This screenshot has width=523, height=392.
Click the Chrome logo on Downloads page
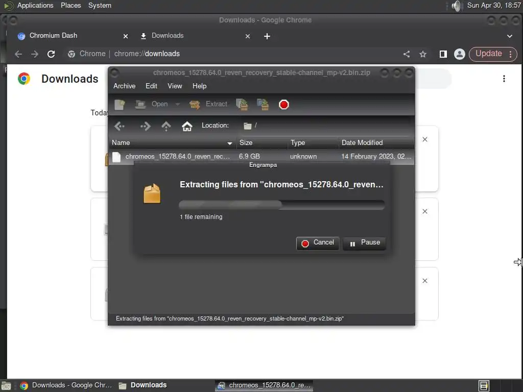(x=24, y=79)
